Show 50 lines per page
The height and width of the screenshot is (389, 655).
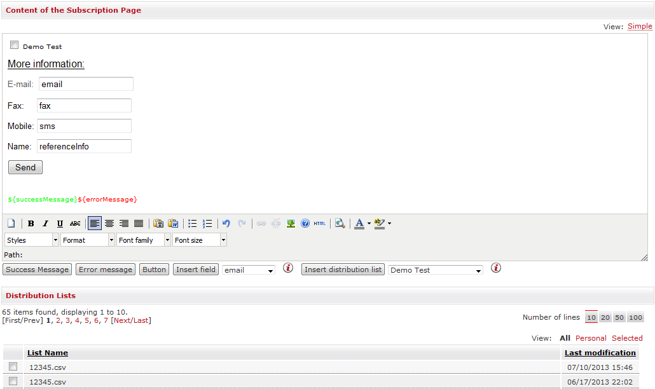click(x=619, y=317)
